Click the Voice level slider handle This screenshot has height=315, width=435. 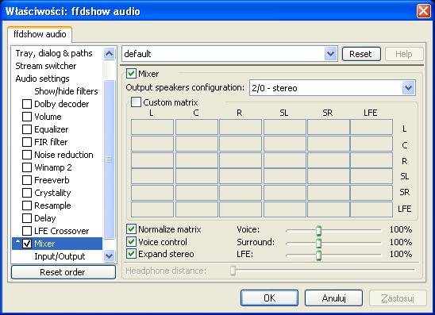coord(319,231)
